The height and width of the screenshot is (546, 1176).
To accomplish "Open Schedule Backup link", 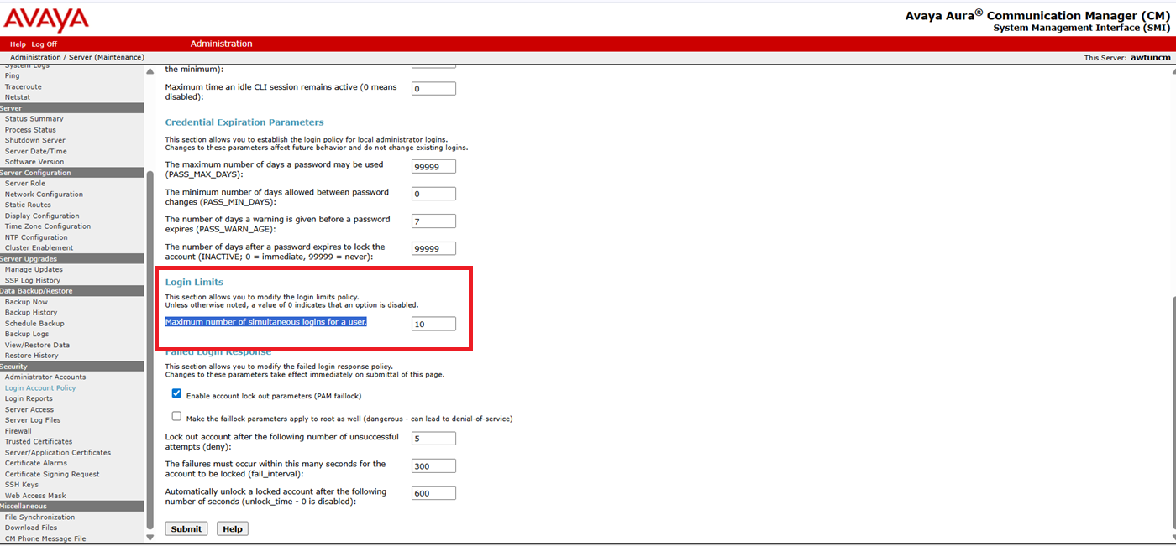I will point(34,324).
